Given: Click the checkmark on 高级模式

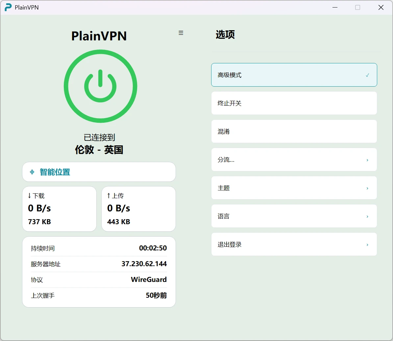Looking at the screenshot, I should coord(367,75).
